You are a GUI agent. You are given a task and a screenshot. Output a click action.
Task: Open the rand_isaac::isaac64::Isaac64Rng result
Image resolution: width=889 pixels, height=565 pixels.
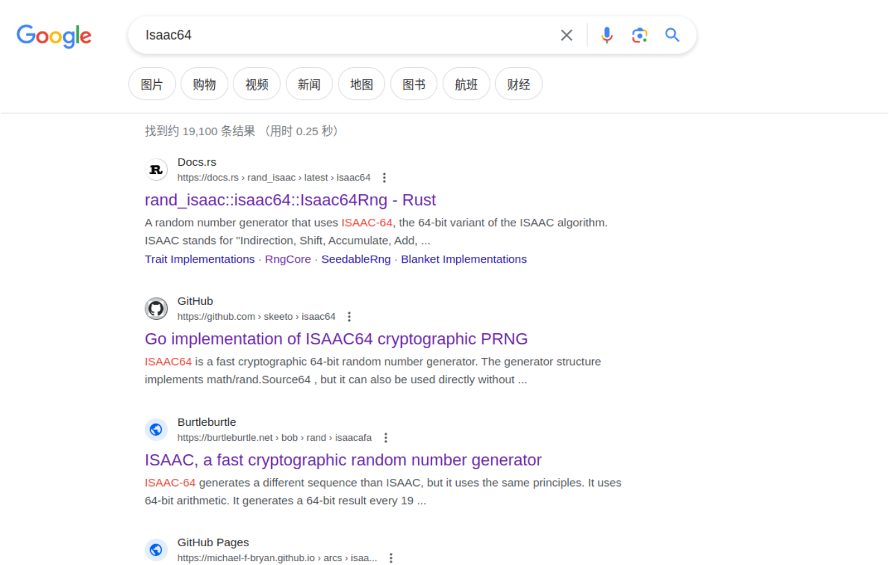click(290, 200)
